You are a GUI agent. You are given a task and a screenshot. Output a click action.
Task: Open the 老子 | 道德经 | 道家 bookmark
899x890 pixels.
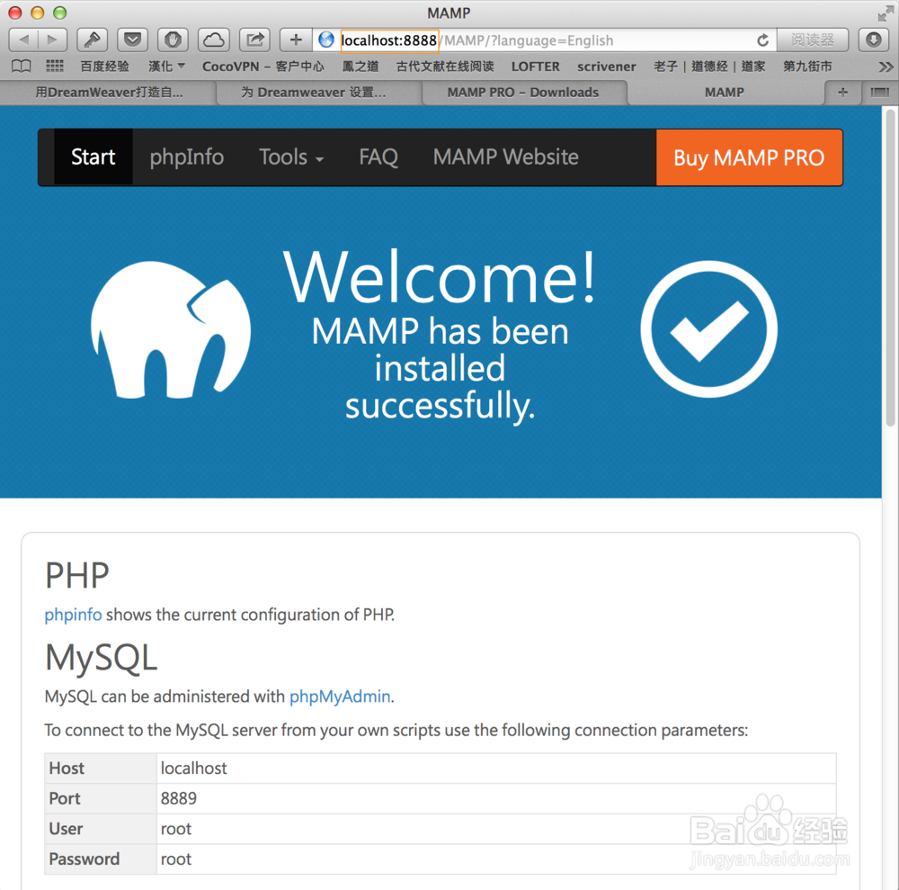click(709, 67)
